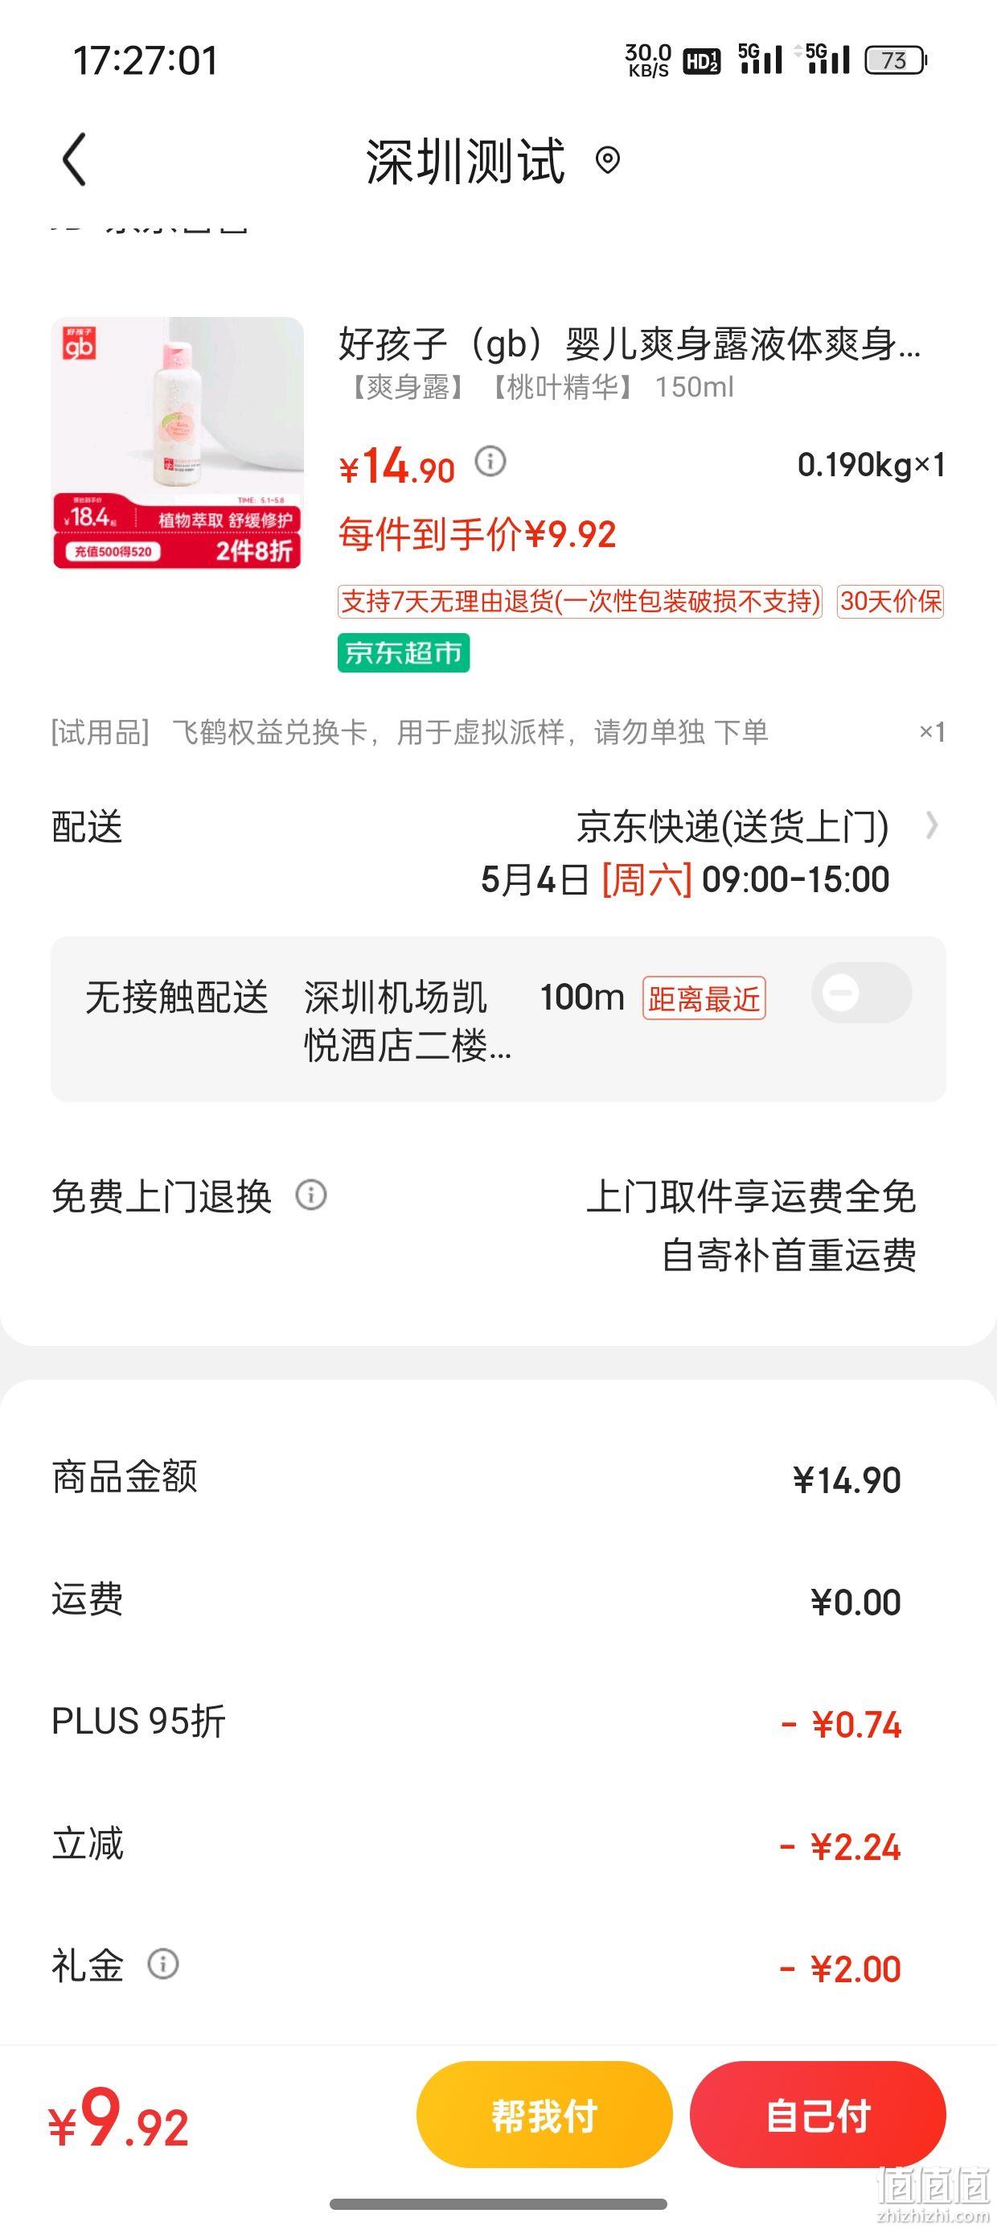Open price info icon next to ¥14.90
997x2230 pixels.
(x=490, y=462)
